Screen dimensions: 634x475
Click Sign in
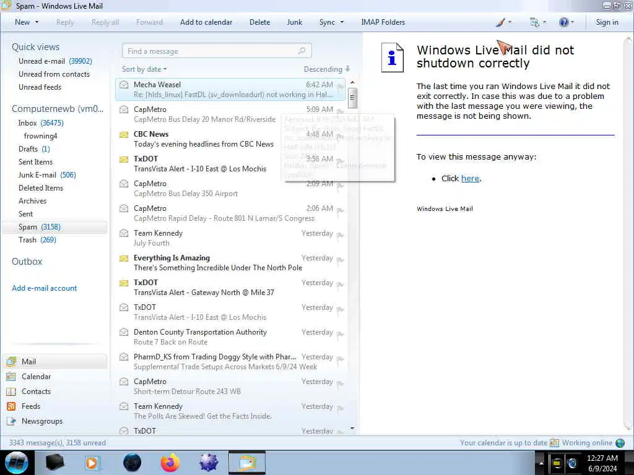pos(607,22)
